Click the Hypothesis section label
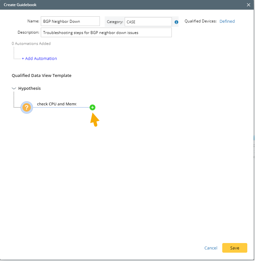Viewport: 255px width, 261px height. [x=30, y=88]
